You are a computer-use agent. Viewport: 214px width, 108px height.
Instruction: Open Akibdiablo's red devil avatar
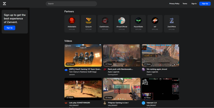click(72, 21)
